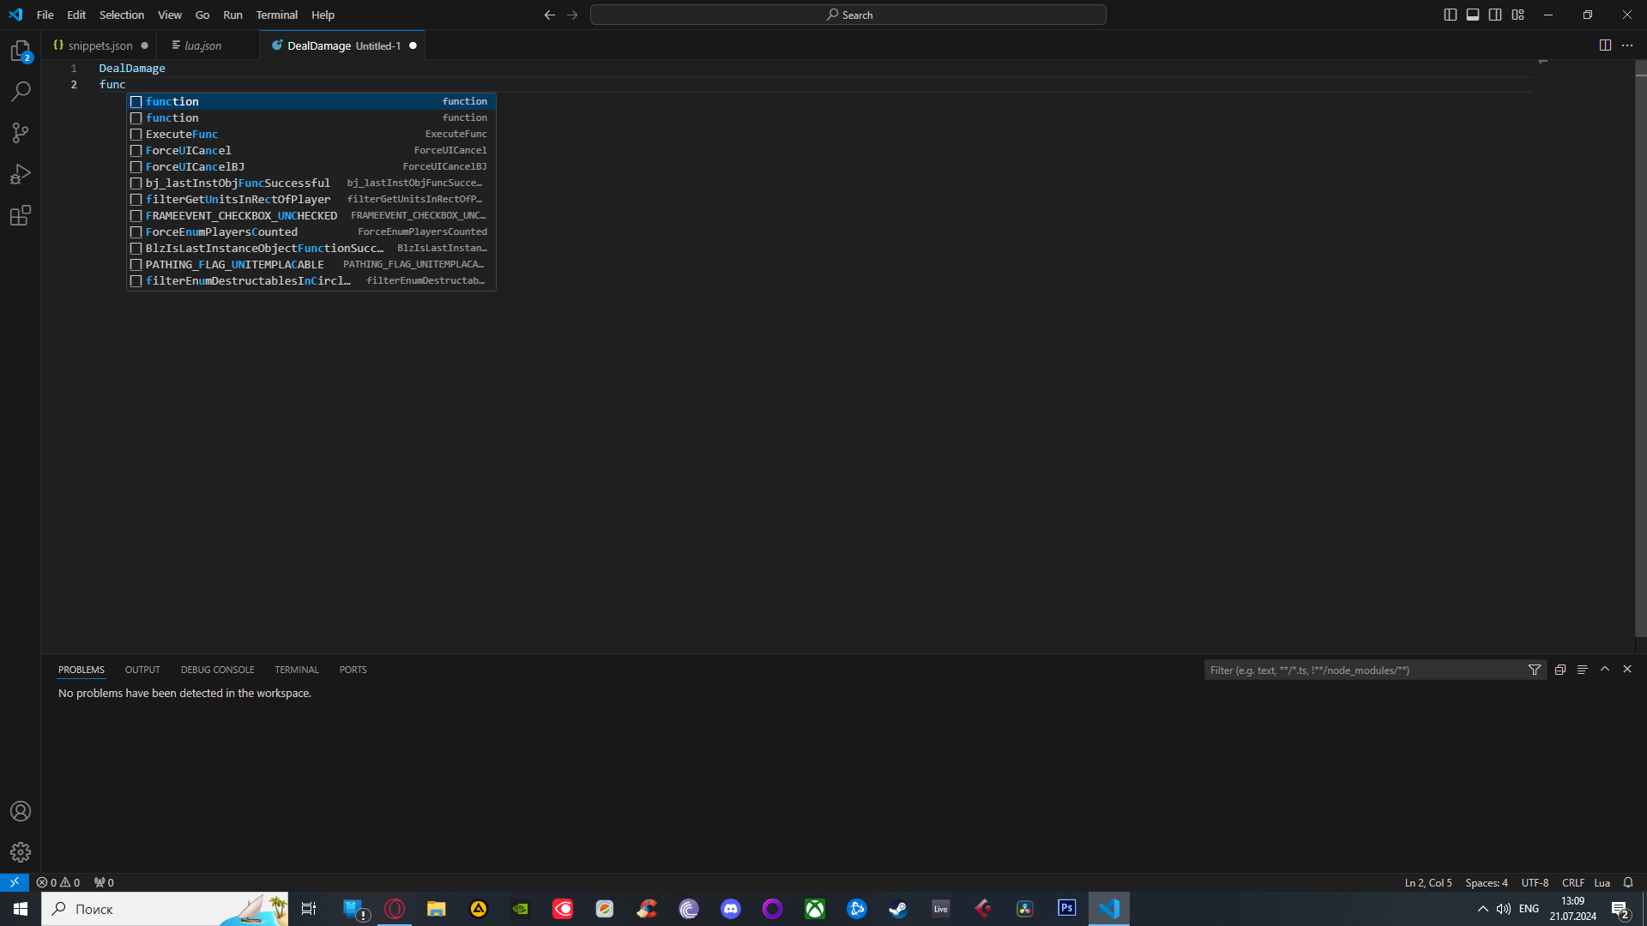
Task: Open the Accounts menu icon
Action: point(21,811)
